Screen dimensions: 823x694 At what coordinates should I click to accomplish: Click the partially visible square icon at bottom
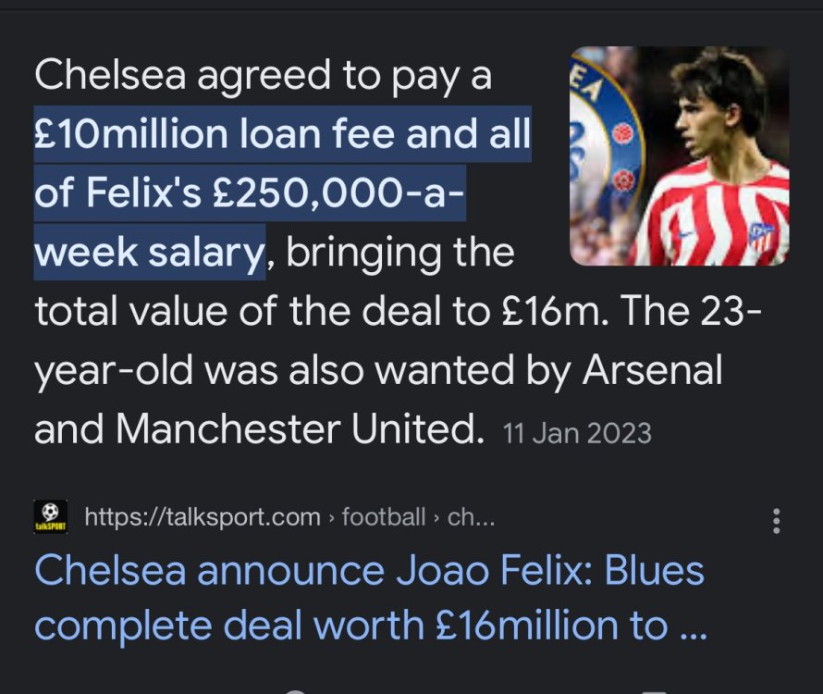pos(654,691)
